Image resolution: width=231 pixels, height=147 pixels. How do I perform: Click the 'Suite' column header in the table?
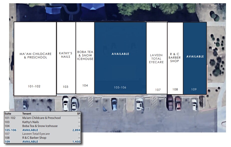(8, 113)
